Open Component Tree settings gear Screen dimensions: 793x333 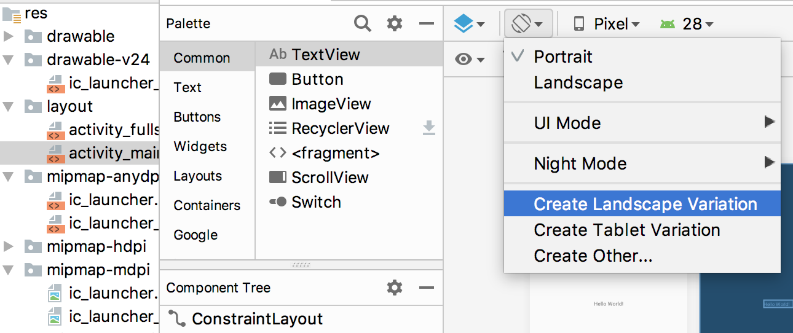point(395,288)
